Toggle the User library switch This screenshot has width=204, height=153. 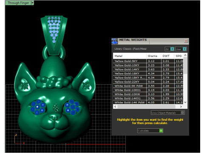pyautogui.click(x=181, y=49)
